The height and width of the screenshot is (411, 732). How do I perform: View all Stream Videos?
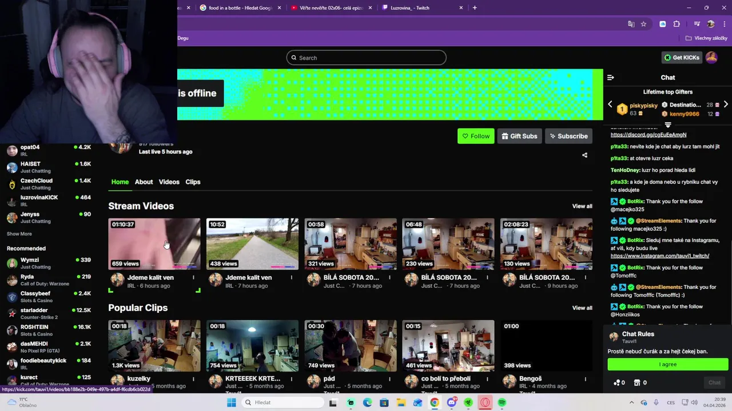tap(582, 206)
